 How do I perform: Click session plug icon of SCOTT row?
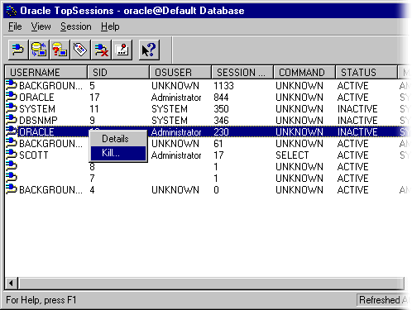12,155
